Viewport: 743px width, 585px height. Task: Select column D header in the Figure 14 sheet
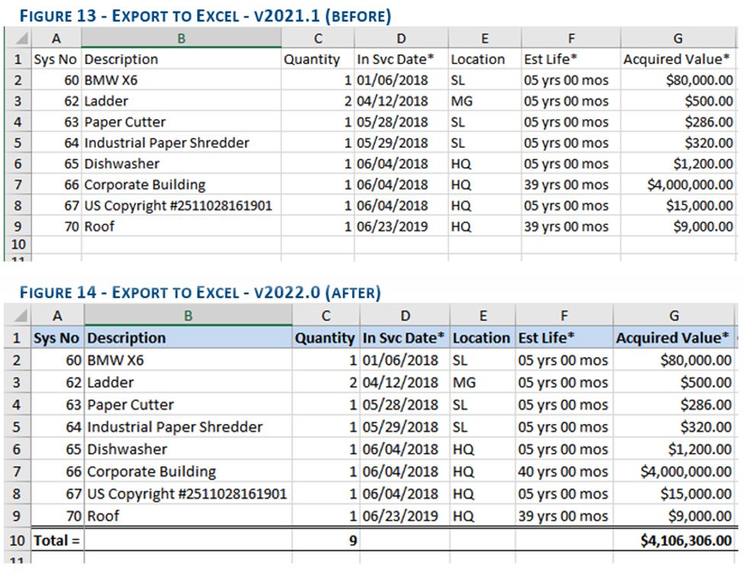tap(405, 316)
